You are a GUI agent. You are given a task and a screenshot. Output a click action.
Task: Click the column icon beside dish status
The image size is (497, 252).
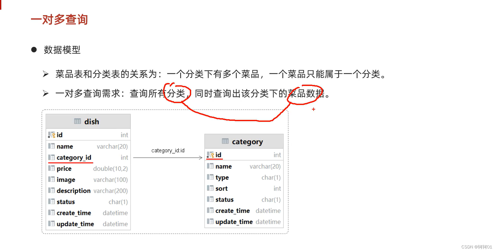pos(52,202)
